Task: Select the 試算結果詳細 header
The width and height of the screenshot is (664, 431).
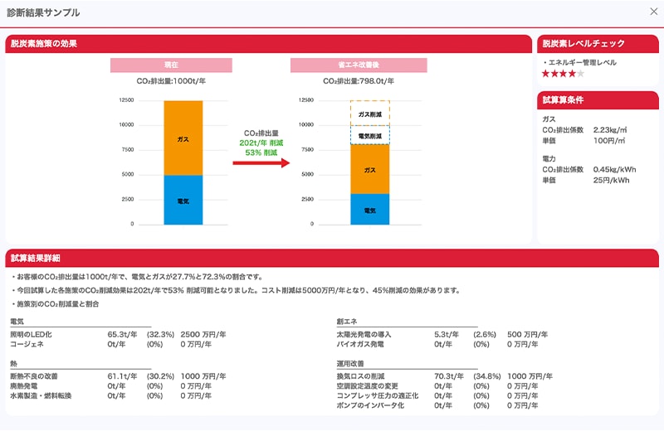Action: click(x=331, y=258)
